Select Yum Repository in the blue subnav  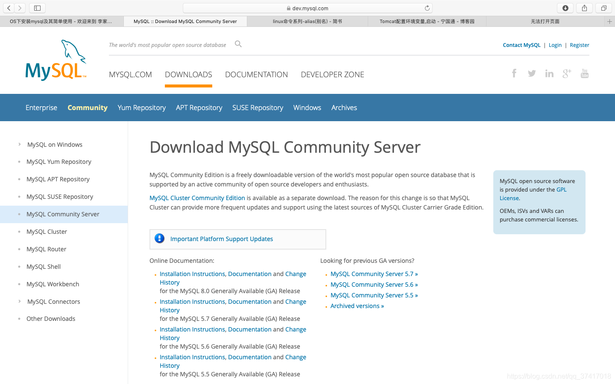tap(142, 108)
